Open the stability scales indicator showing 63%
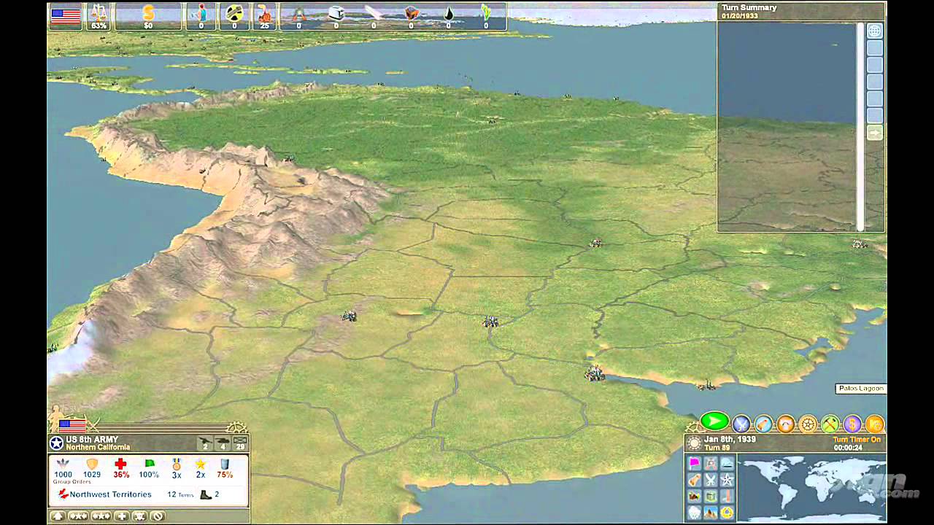The width and height of the screenshot is (934, 525). click(x=98, y=16)
